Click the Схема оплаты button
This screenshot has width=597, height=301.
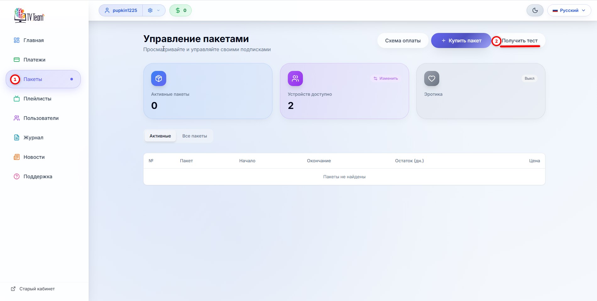pos(403,40)
